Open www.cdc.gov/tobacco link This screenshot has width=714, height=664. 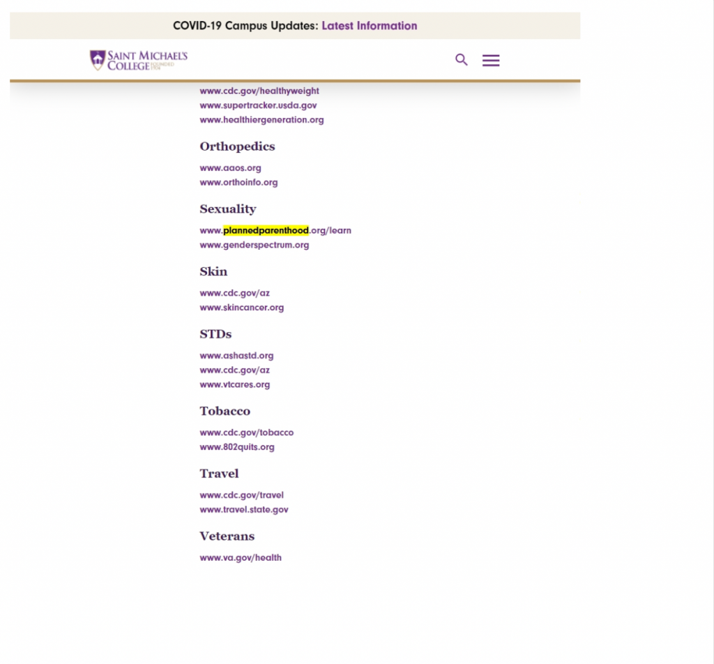[x=247, y=432]
